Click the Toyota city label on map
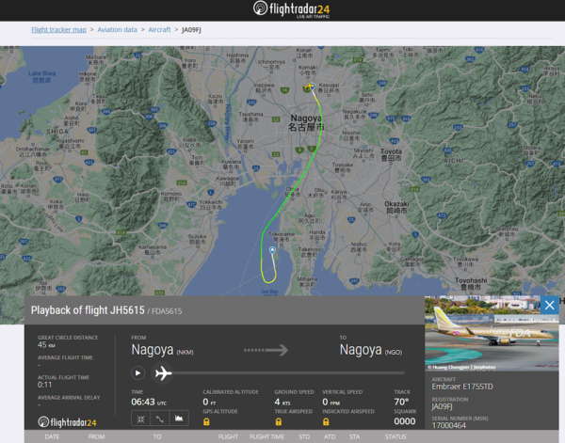The image size is (565, 443). (391, 154)
